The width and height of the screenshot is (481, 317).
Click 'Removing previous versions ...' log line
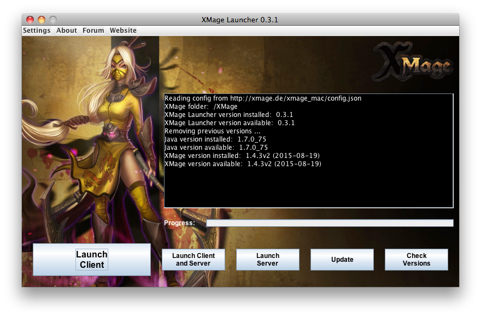click(212, 131)
